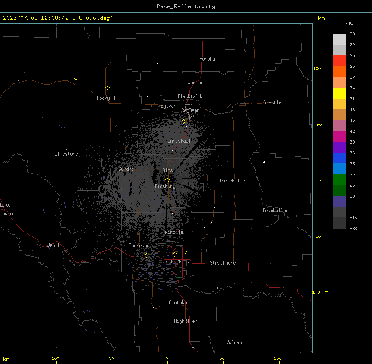Pick the magenta 39-42 dBZ legend swatch
This screenshot has width=372, height=364.
(x=339, y=136)
